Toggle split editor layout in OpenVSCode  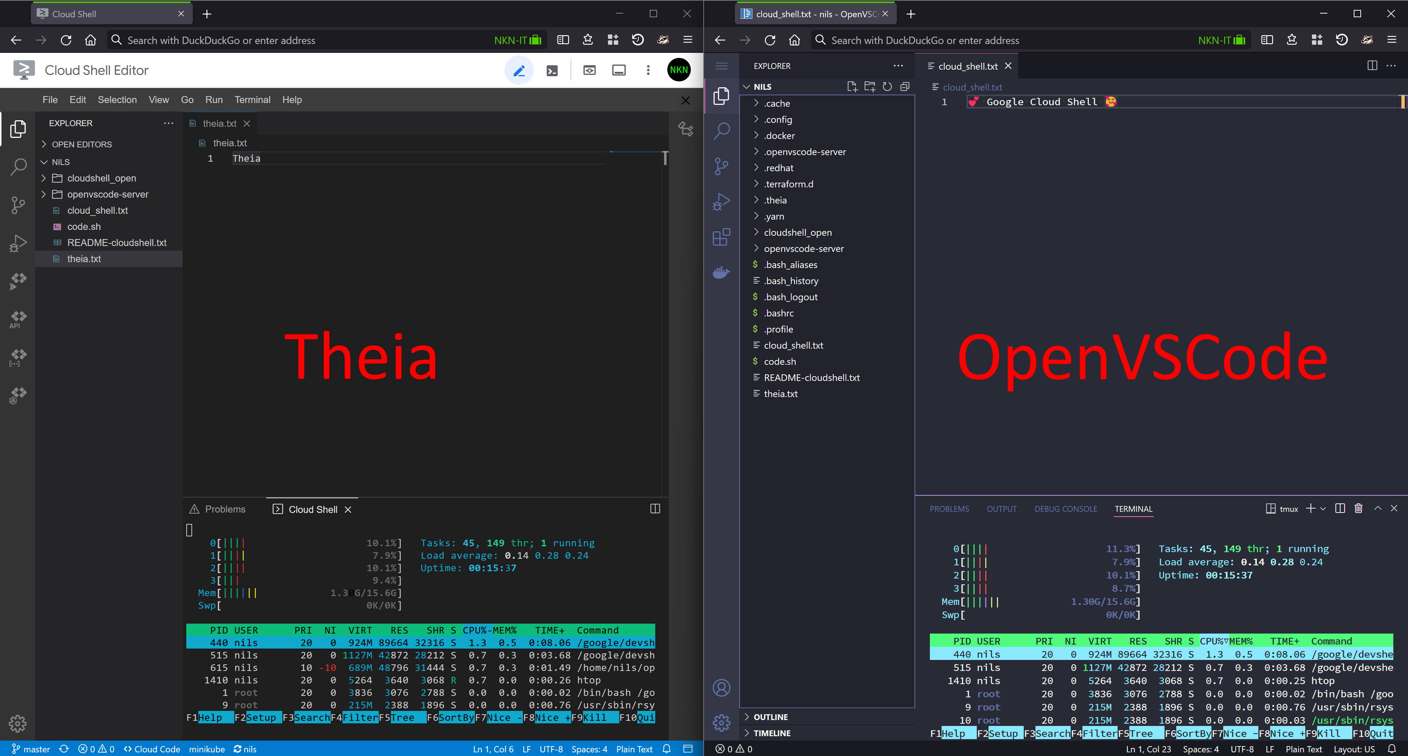1372,66
